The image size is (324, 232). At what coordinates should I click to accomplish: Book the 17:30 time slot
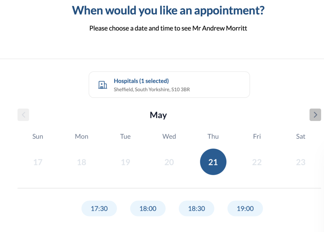pos(99,208)
